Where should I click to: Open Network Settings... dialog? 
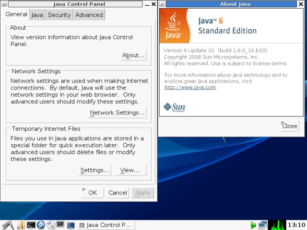117,113
